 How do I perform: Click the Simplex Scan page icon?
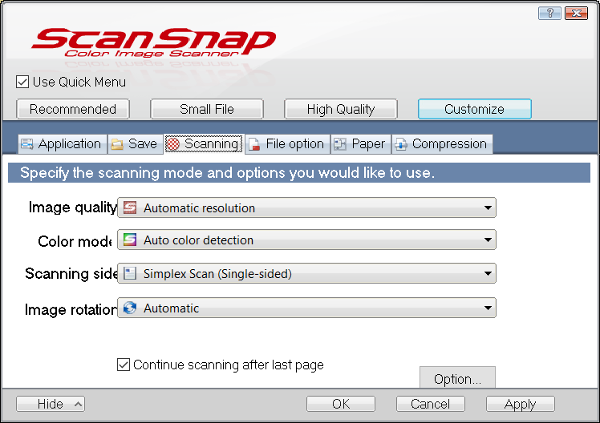130,274
